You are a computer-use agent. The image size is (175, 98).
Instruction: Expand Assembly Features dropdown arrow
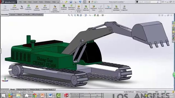click(x=64, y=12)
